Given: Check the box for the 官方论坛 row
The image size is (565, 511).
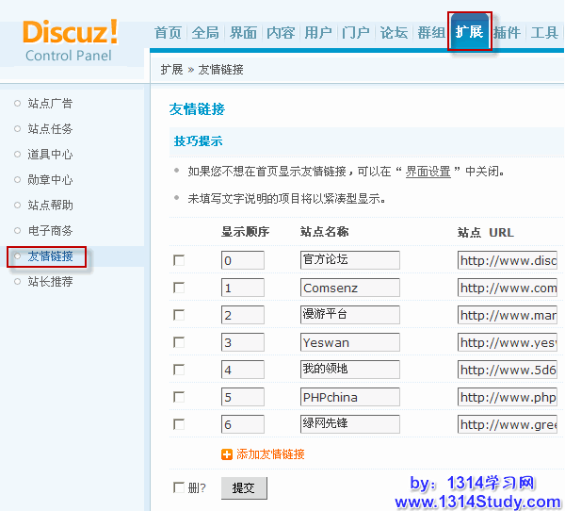Looking at the screenshot, I should [179, 260].
